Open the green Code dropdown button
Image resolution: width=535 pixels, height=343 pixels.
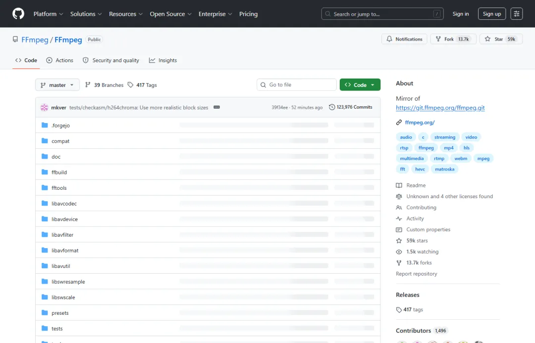(360, 85)
